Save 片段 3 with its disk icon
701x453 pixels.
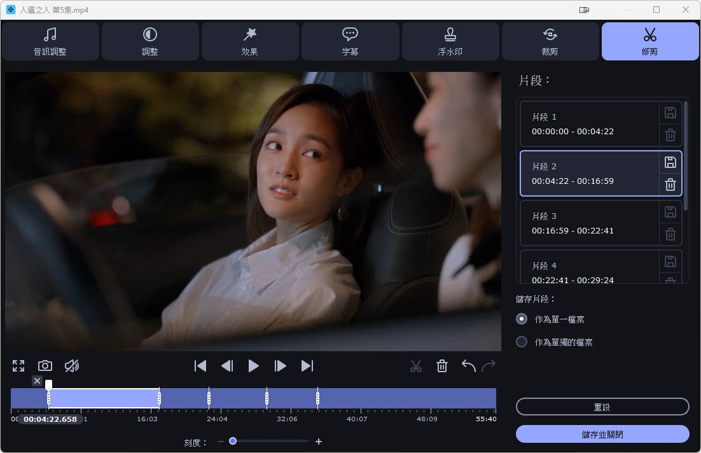point(670,212)
